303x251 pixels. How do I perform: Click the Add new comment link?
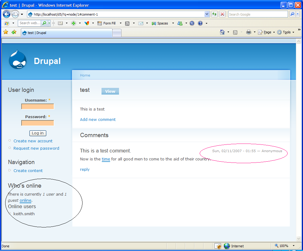[98, 119]
